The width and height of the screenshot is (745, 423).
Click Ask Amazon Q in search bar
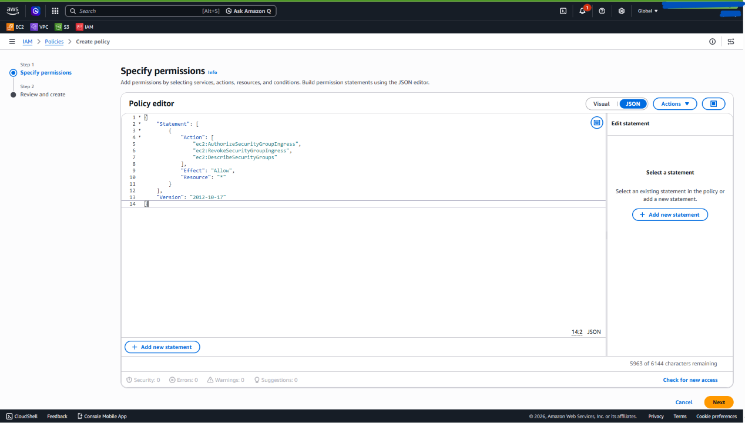(249, 11)
